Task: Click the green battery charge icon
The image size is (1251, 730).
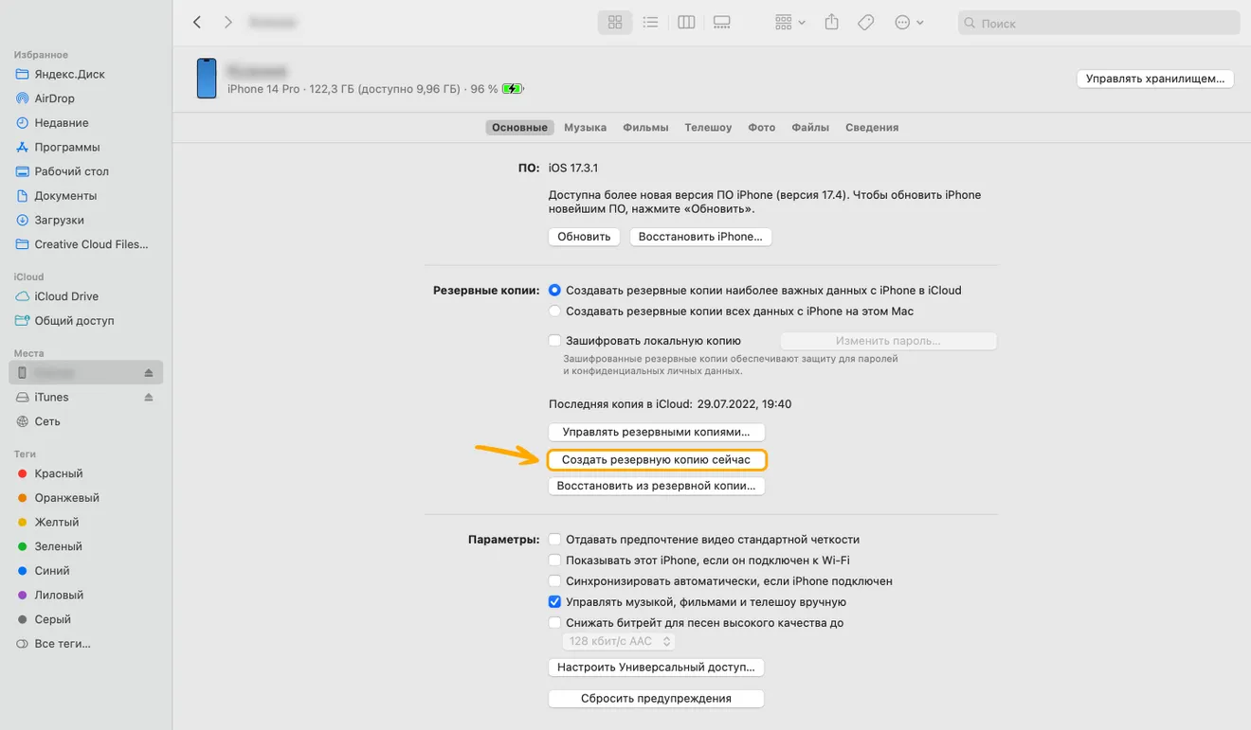Action: tap(513, 89)
